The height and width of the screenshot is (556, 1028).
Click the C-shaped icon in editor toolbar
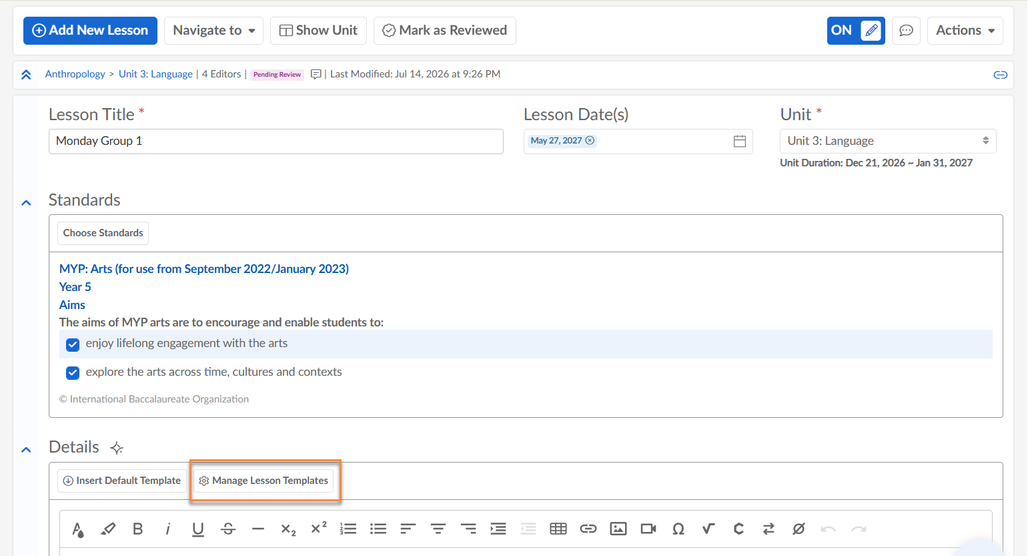pos(738,529)
